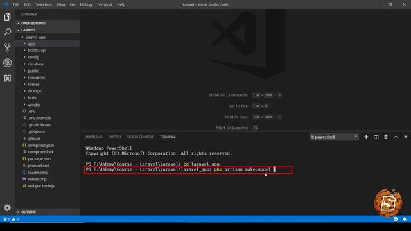Screen dimensions: 411x231
Task: Open the package.json file
Action: [x=48, y=158]
